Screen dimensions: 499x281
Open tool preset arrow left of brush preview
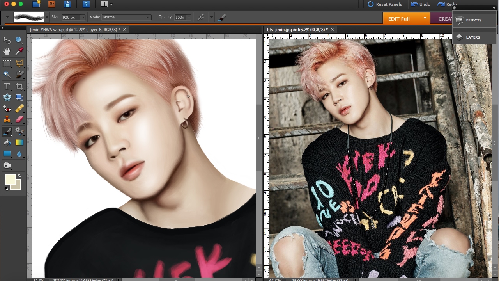pos(7,17)
